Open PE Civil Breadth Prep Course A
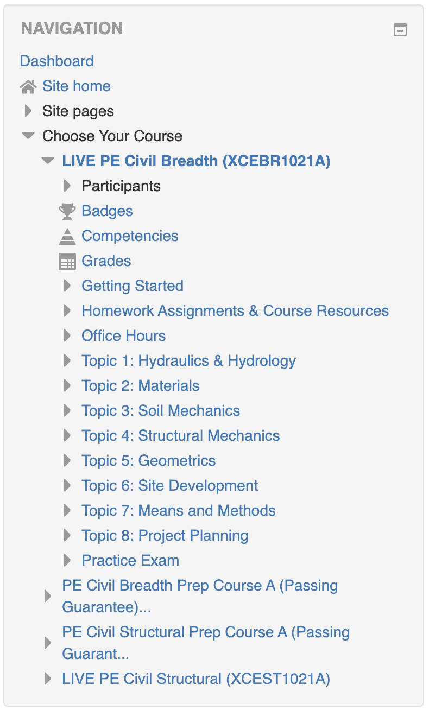 (200, 585)
